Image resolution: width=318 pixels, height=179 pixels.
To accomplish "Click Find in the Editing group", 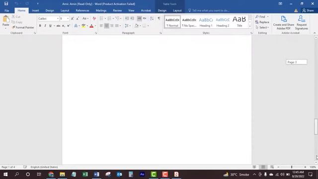I will click(x=260, y=16).
